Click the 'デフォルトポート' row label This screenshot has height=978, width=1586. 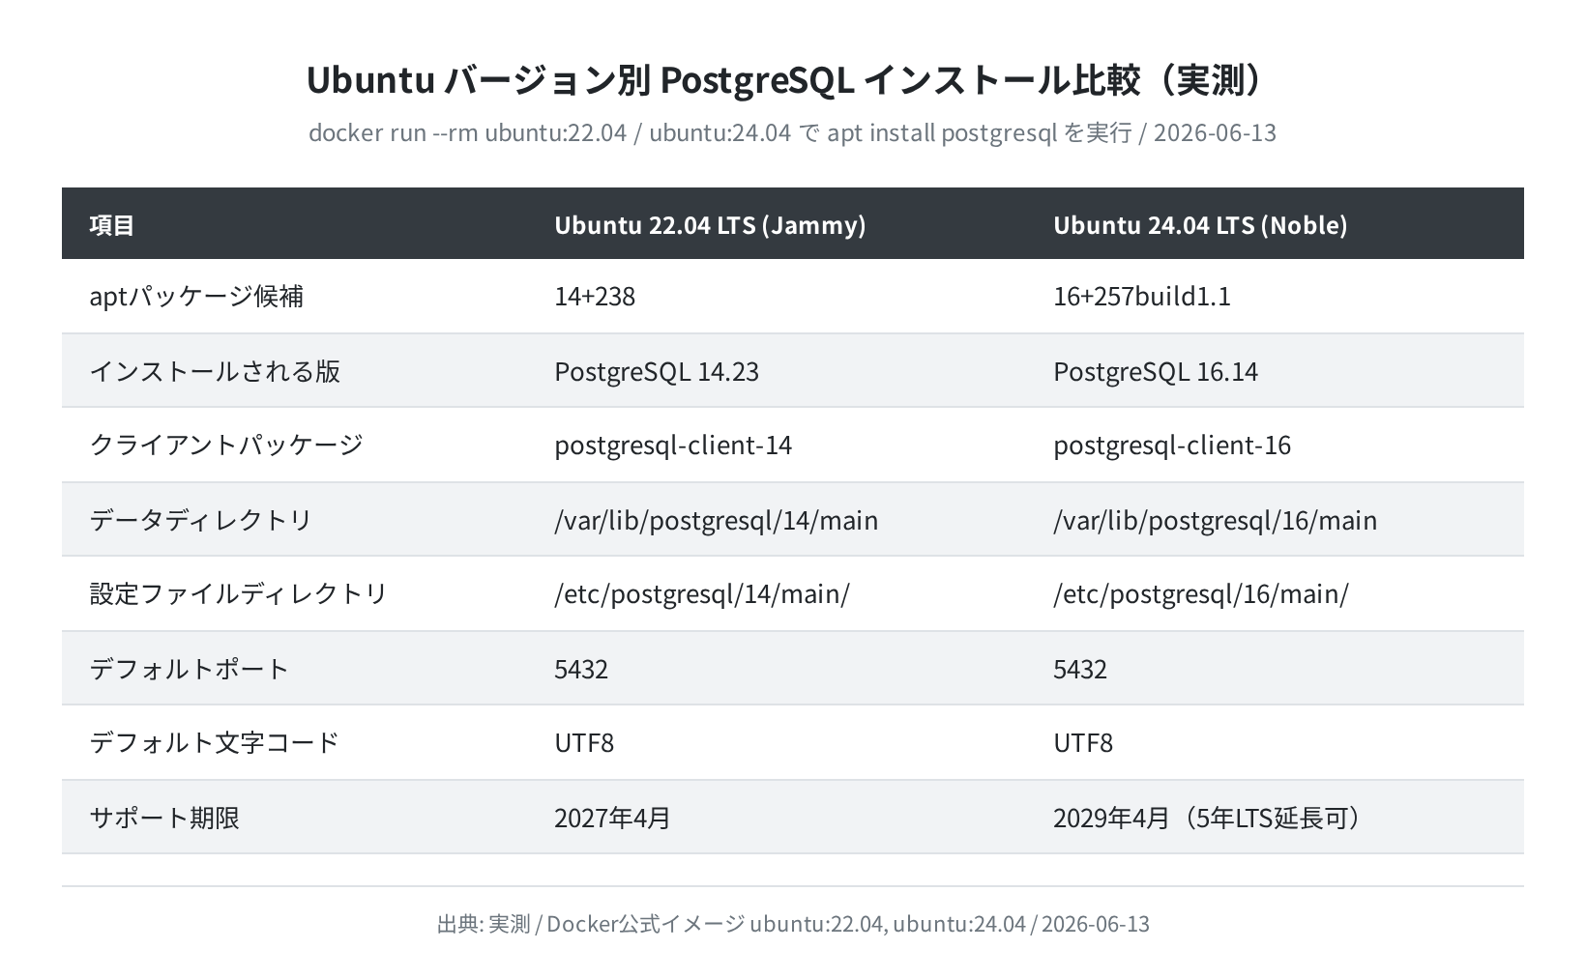tap(190, 669)
